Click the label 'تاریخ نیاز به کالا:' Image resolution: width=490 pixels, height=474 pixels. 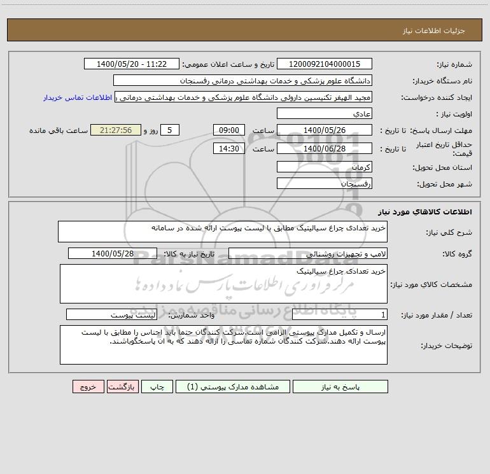point(189,254)
